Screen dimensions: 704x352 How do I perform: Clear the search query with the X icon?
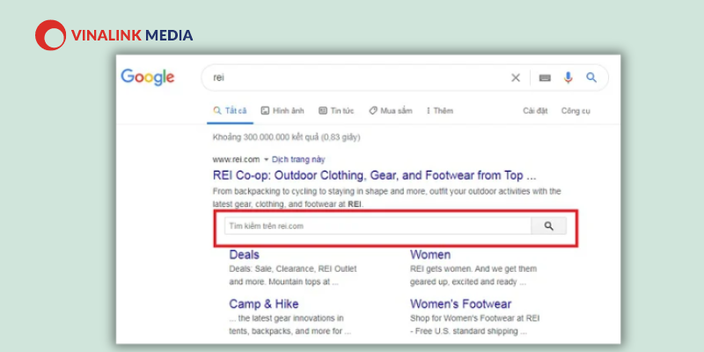516,77
